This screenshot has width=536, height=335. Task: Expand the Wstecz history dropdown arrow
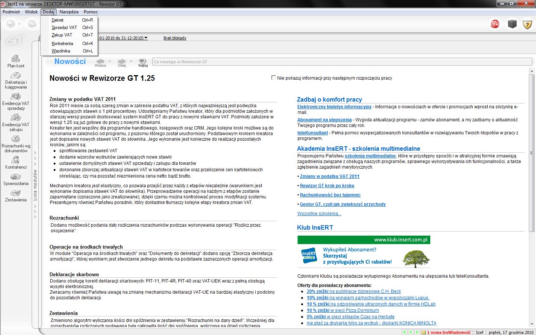(x=109, y=61)
